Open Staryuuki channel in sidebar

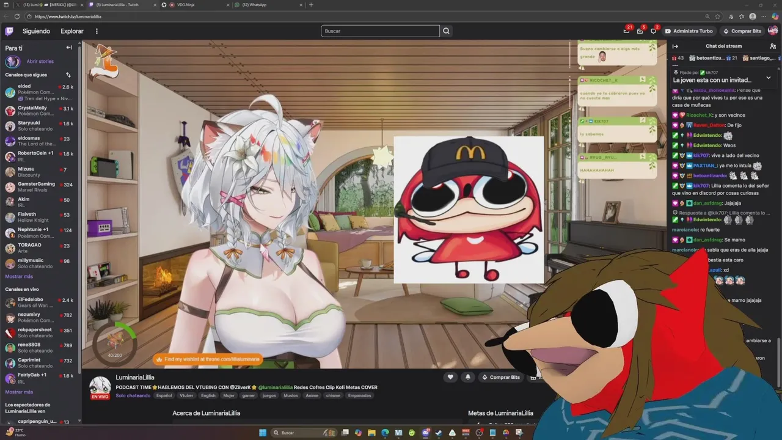(40, 126)
